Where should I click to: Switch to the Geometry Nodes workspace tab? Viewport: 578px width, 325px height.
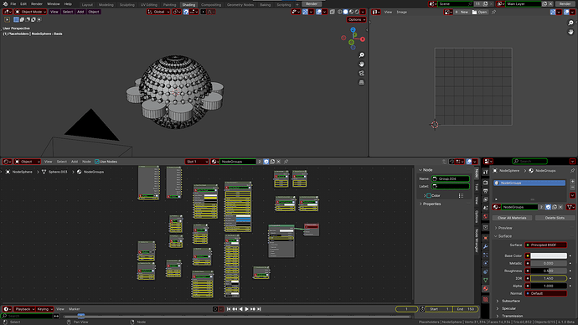240,5
